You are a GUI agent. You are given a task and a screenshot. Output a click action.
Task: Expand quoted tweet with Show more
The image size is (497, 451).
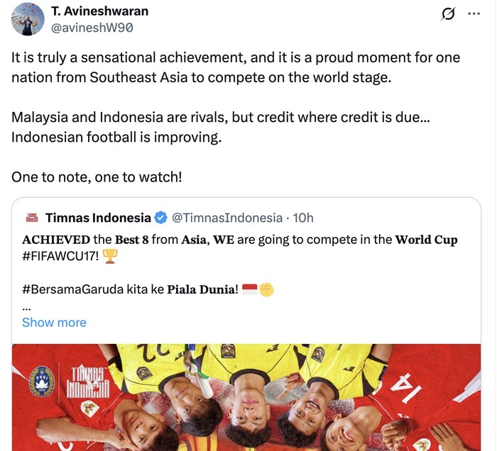54,323
